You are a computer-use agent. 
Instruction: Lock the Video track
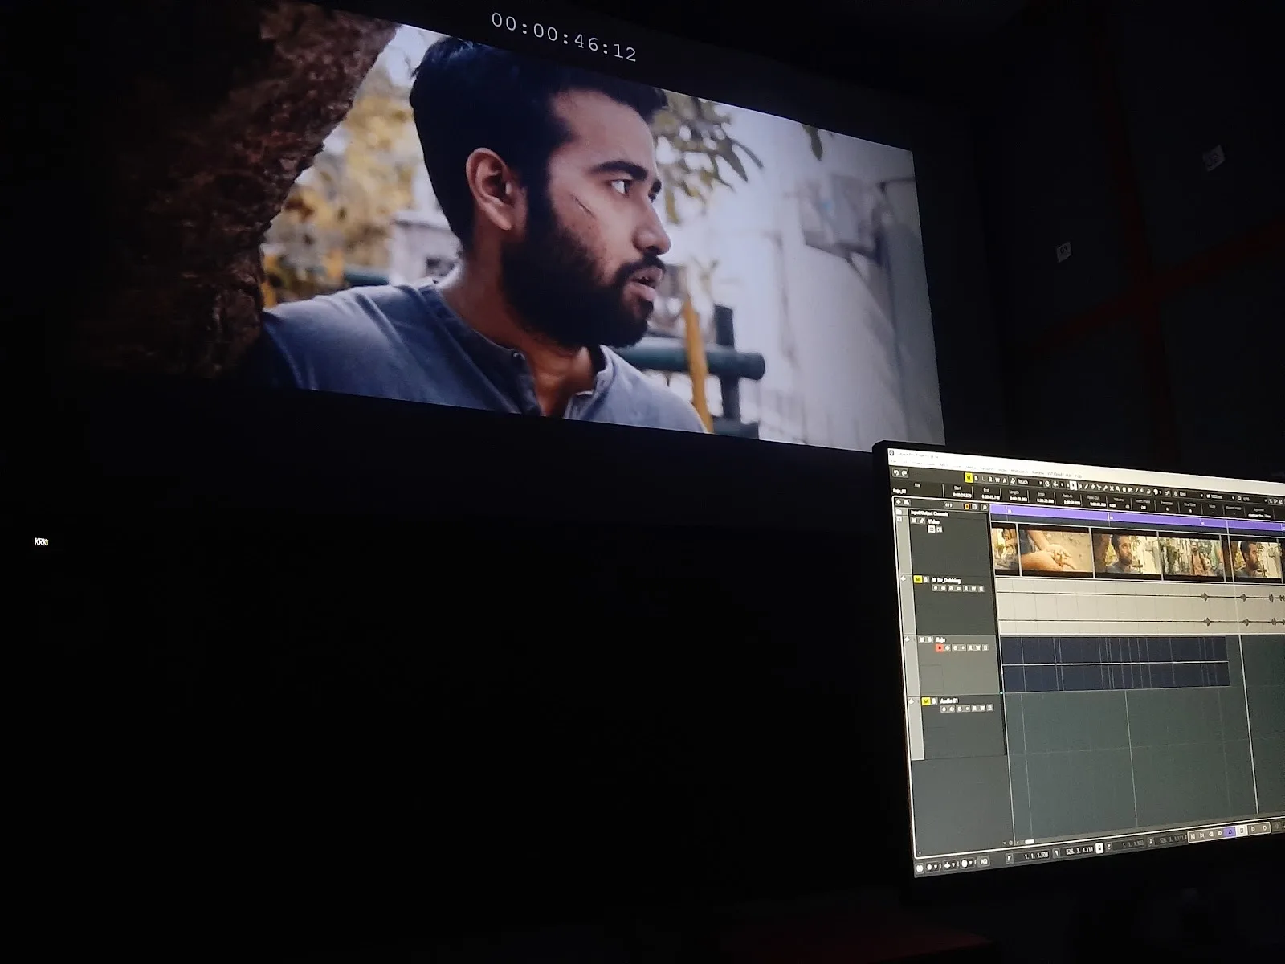[x=922, y=521]
